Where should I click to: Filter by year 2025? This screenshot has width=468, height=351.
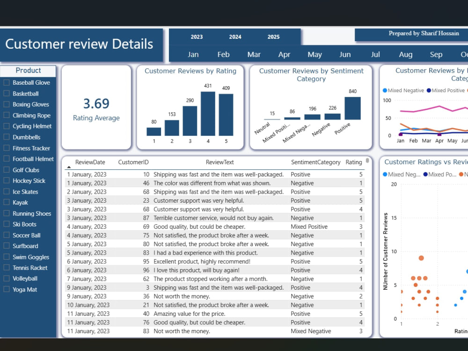point(273,37)
